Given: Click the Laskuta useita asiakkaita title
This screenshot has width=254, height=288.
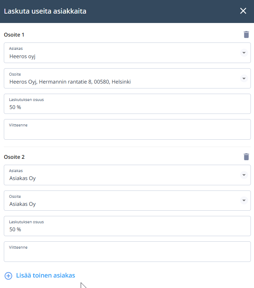Looking at the screenshot, I should click(45, 11).
